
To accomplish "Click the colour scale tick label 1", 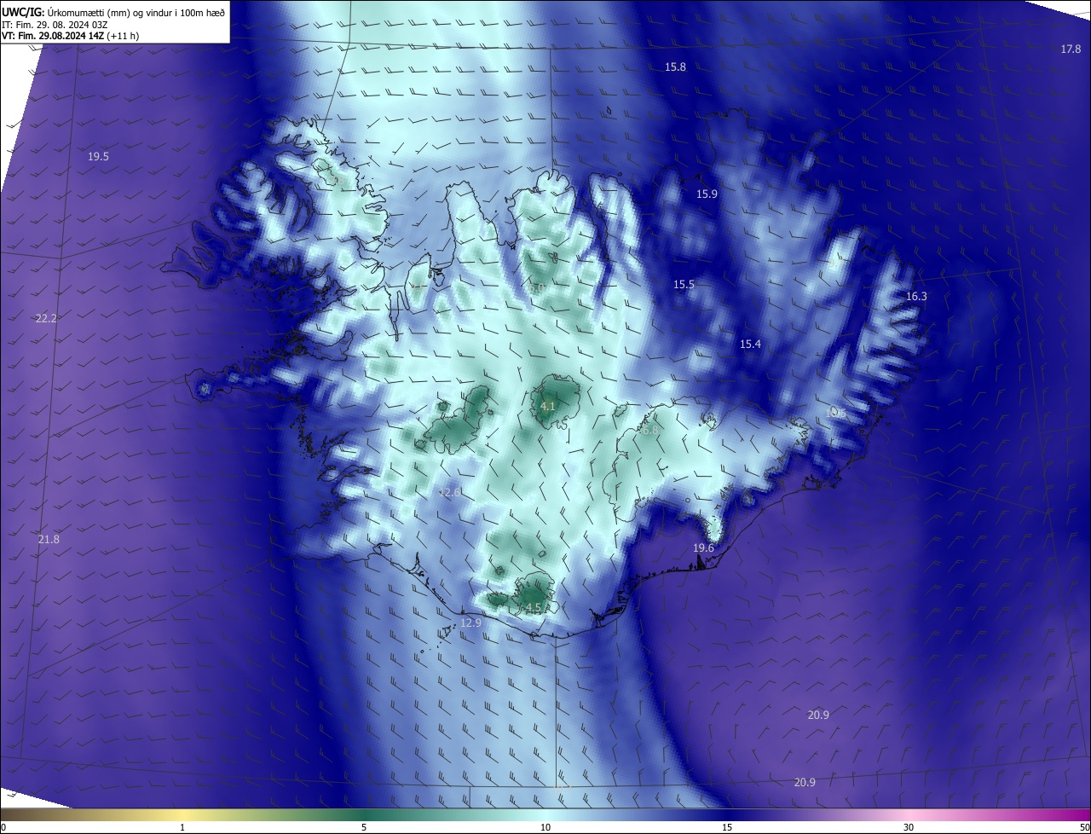I will coord(182,827).
